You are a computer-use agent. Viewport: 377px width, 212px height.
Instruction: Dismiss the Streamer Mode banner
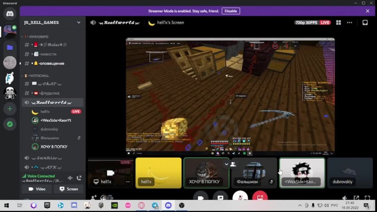(x=367, y=11)
